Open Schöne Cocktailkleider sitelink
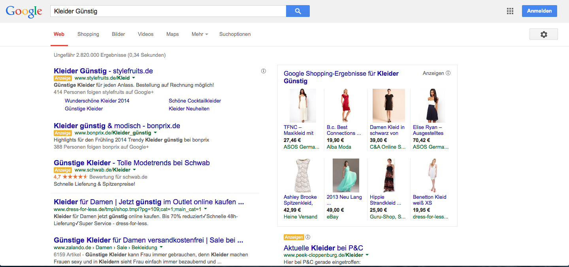Viewport: 569px width, 267px height. tap(195, 101)
